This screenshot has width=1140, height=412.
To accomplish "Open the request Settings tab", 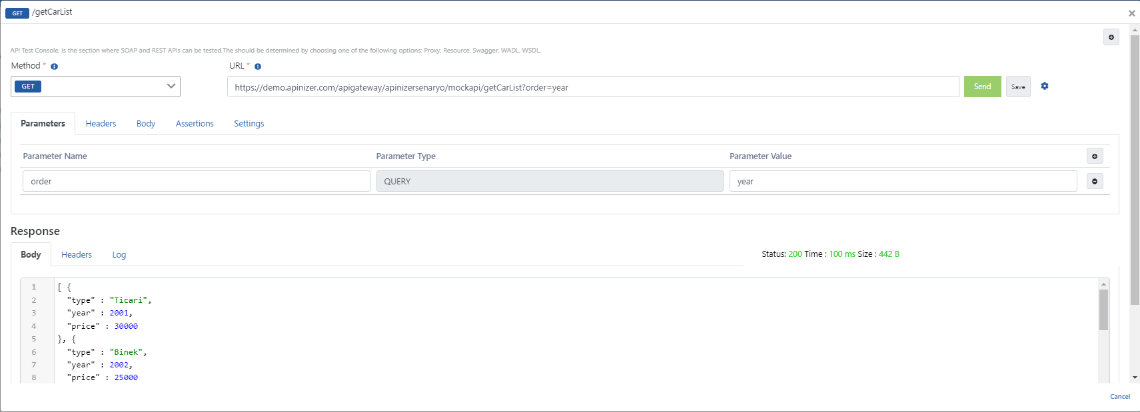I will (249, 124).
